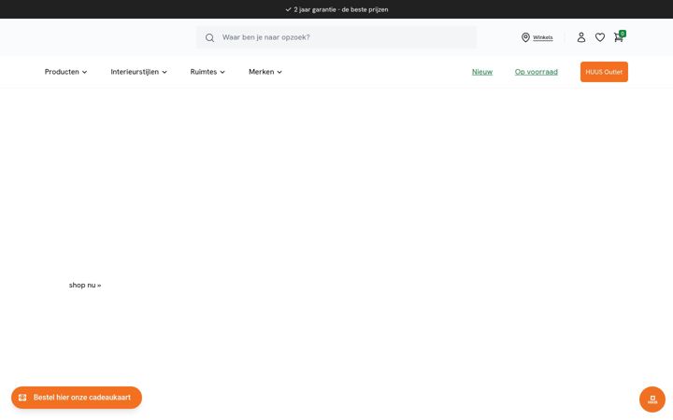Expand the Producten menu

[65, 72]
